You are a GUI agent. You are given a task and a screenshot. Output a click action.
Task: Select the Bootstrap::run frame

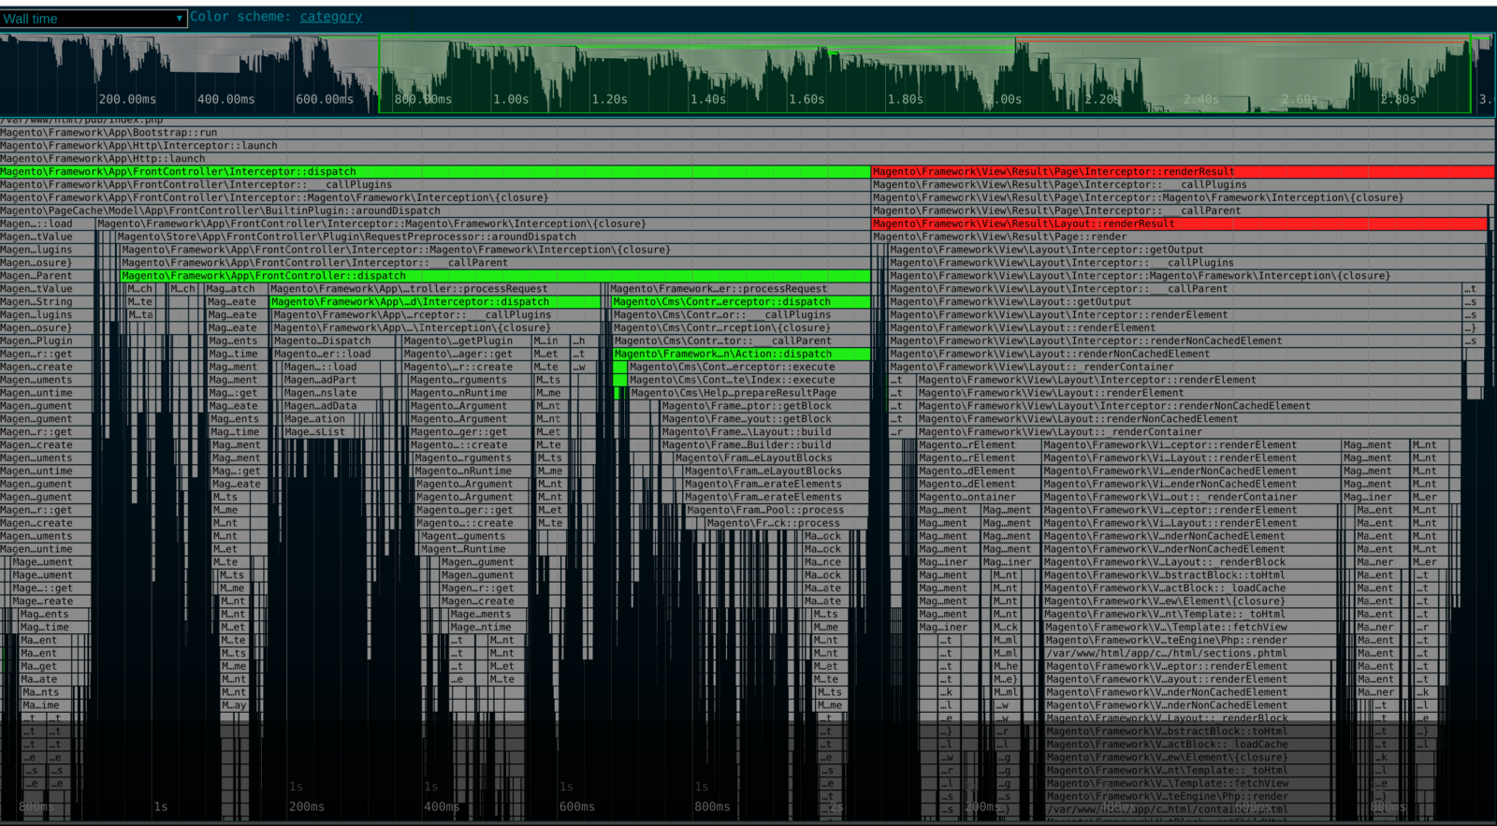(748, 133)
